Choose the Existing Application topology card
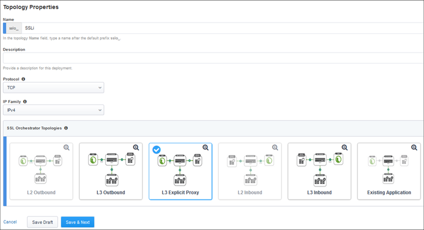The height and width of the screenshot is (230, 424). [x=389, y=171]
